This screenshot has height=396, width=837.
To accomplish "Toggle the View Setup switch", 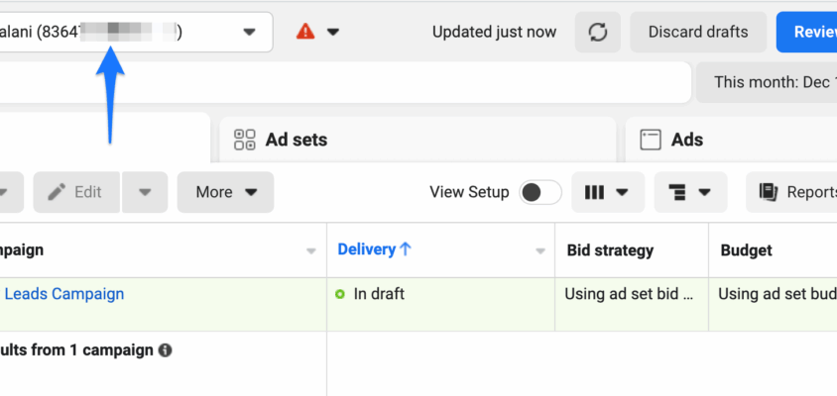I will coord(540,192).
